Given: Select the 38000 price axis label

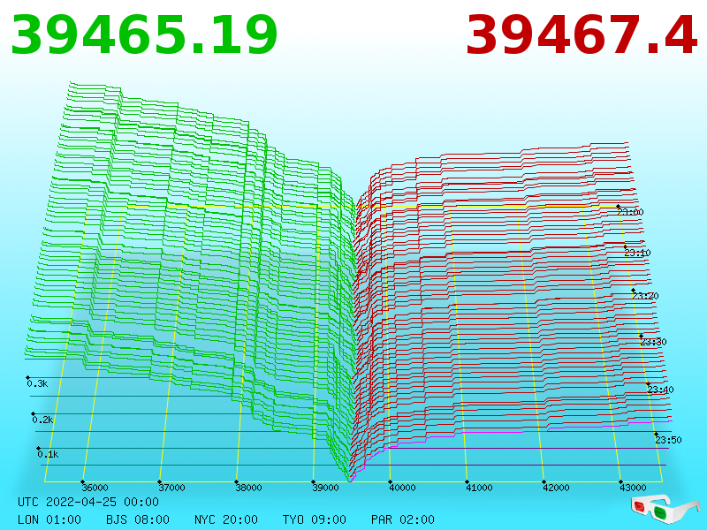Looking at the screenshot, I should click(x=248, y=488).
